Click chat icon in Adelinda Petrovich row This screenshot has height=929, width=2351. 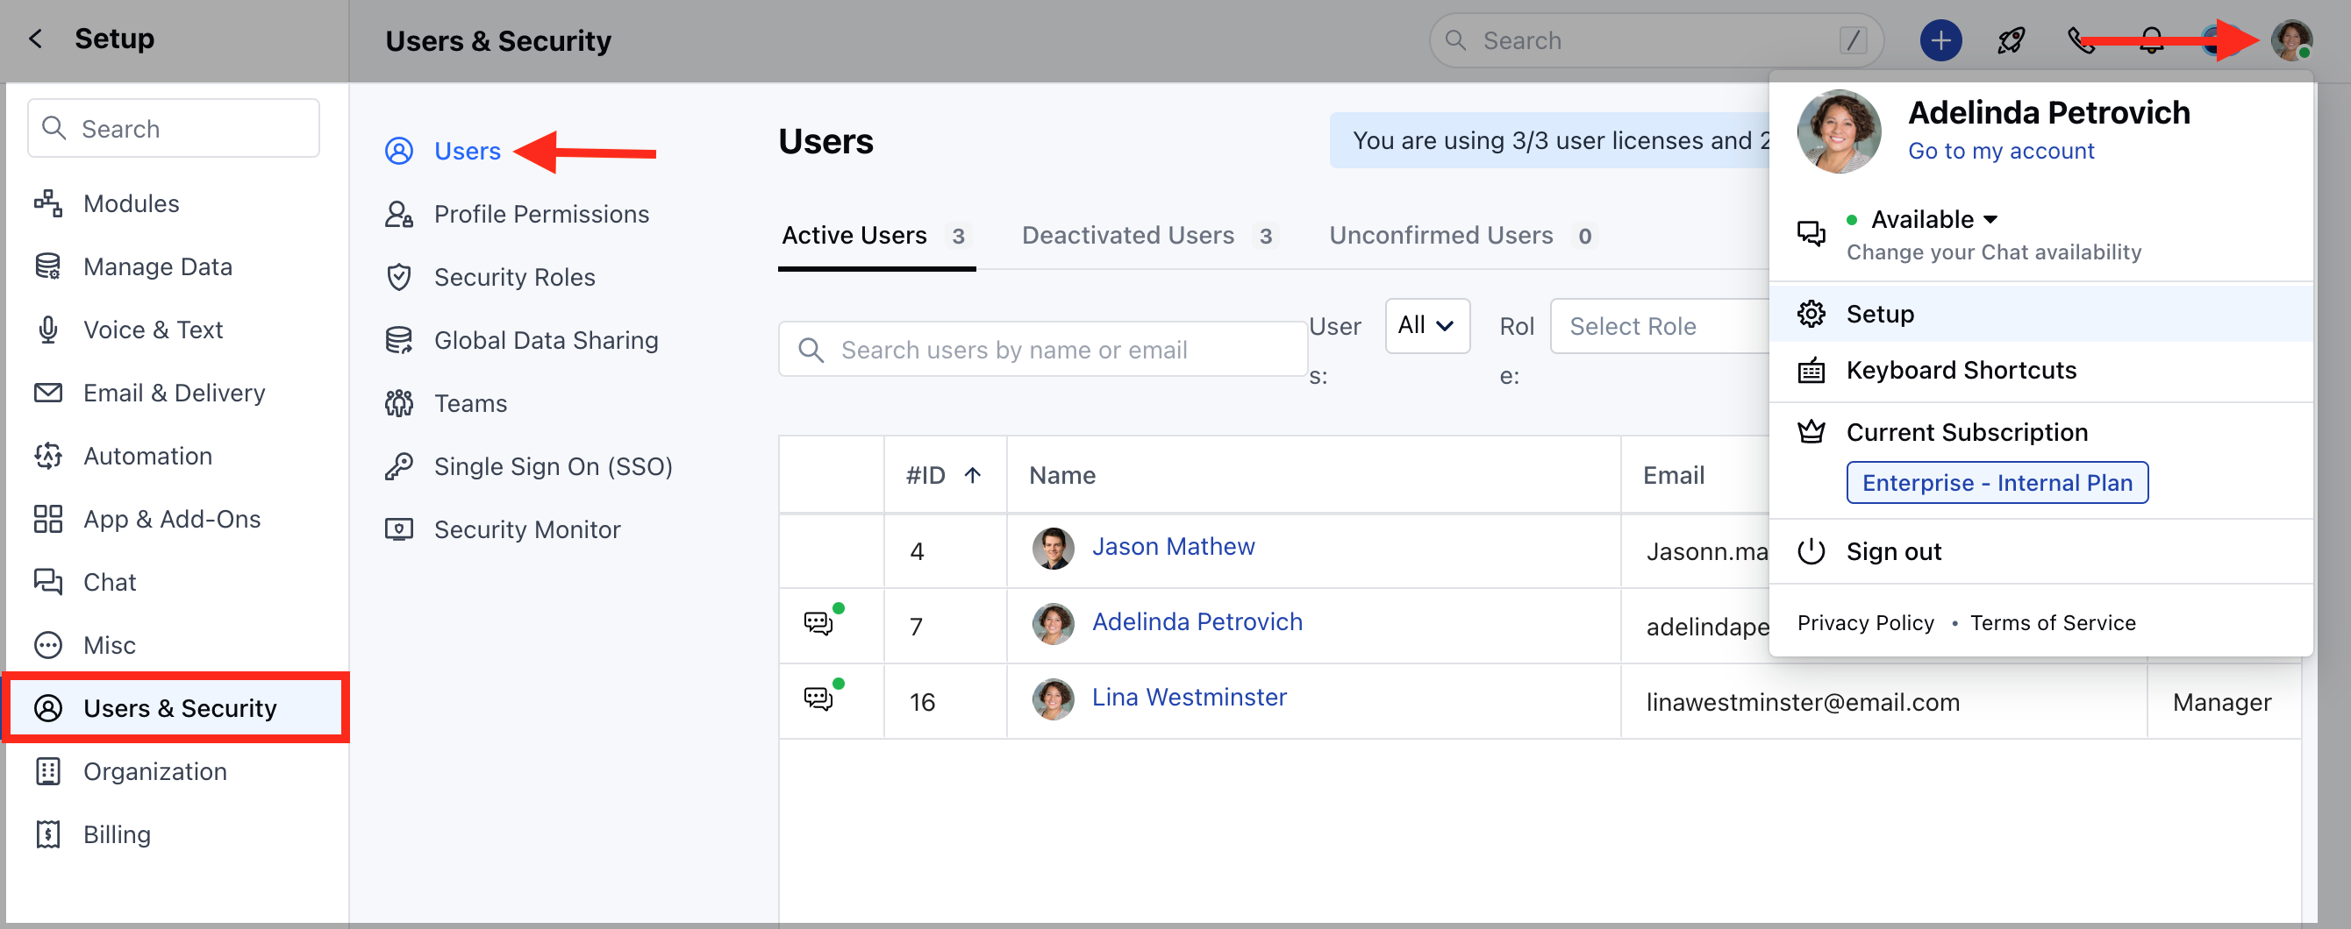pyautogui.click(x=818, y=624)
